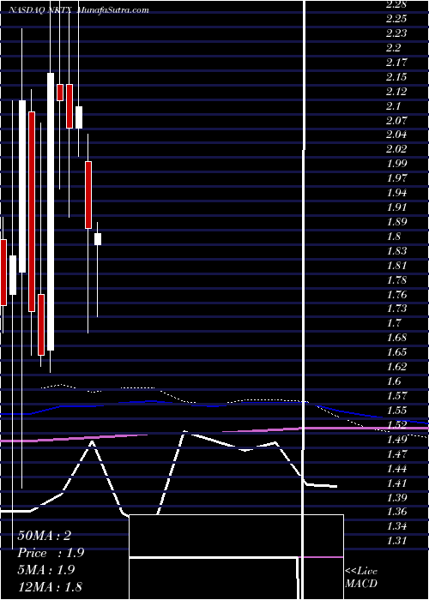Click the 1.55 price axis label
This screenshot has height=600, width=429.
point(396,411)
